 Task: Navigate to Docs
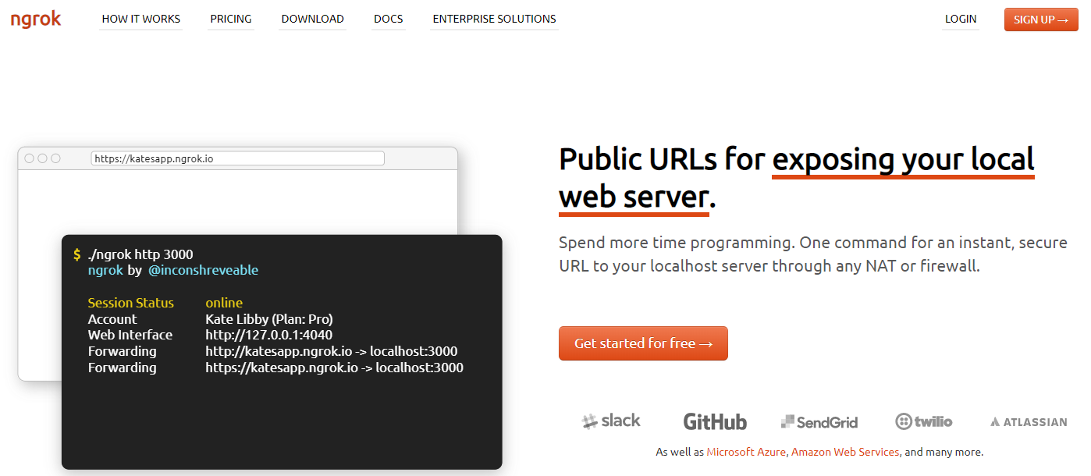click(x=389, y=19)
